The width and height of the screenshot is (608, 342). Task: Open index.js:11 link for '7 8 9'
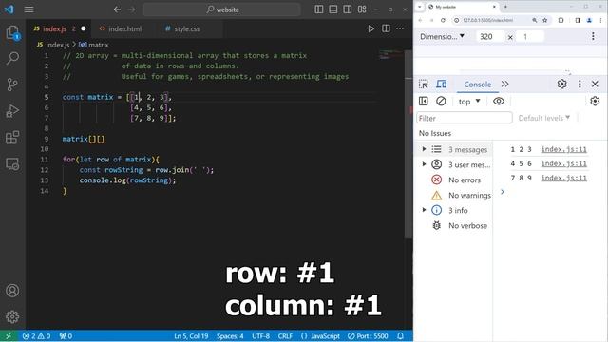coord(563,178)
